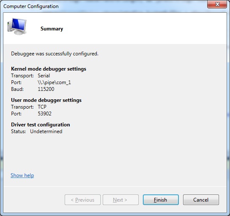
Task: Open the Show help link
Action: 22,175
